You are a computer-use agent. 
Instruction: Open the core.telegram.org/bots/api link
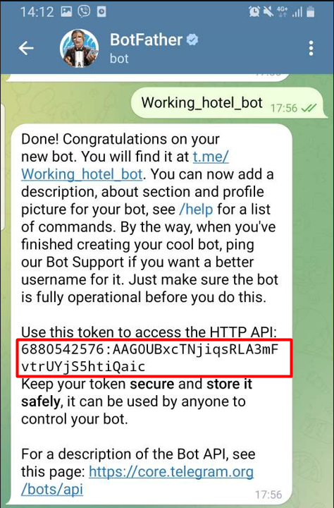tap(137, 480)
